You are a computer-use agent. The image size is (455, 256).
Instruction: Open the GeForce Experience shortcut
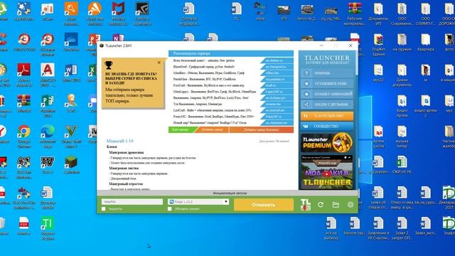[x=142, y=14]
